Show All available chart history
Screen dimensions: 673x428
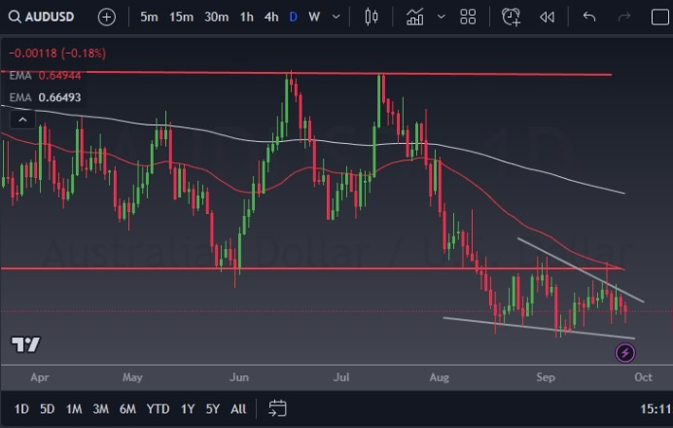(238, 409)
